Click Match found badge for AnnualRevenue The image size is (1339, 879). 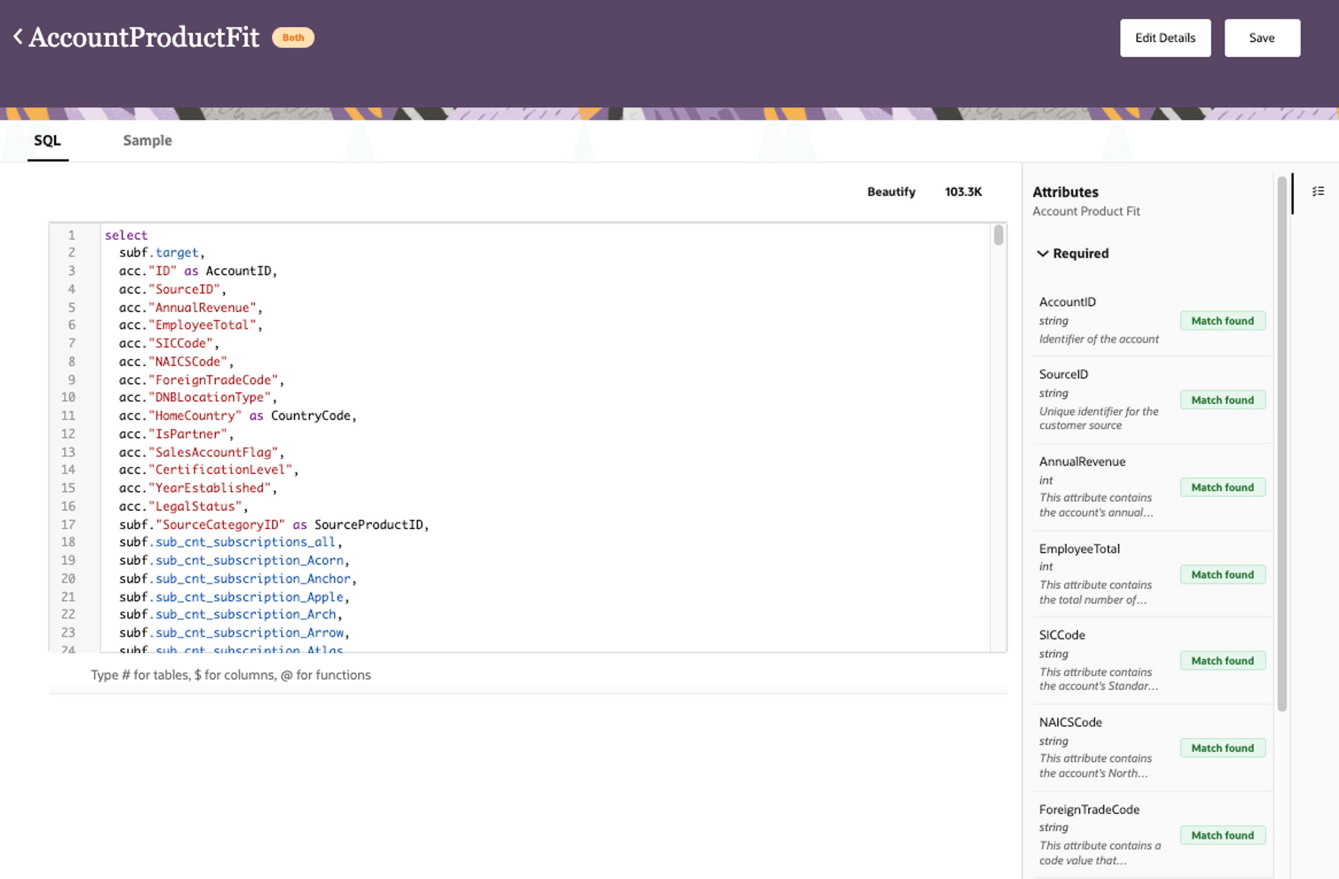(x=1222, y=487)
